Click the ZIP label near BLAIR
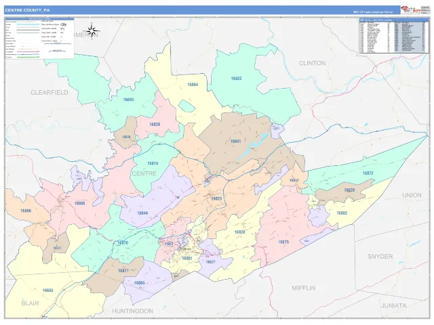434x325 pixels. pyautogui.click(x=48, y=290)
